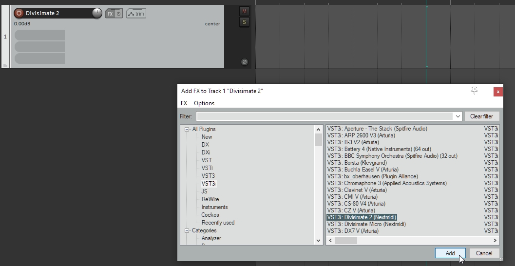
Task: Select the VST3 plugin folder
Action: coord(208,176)
